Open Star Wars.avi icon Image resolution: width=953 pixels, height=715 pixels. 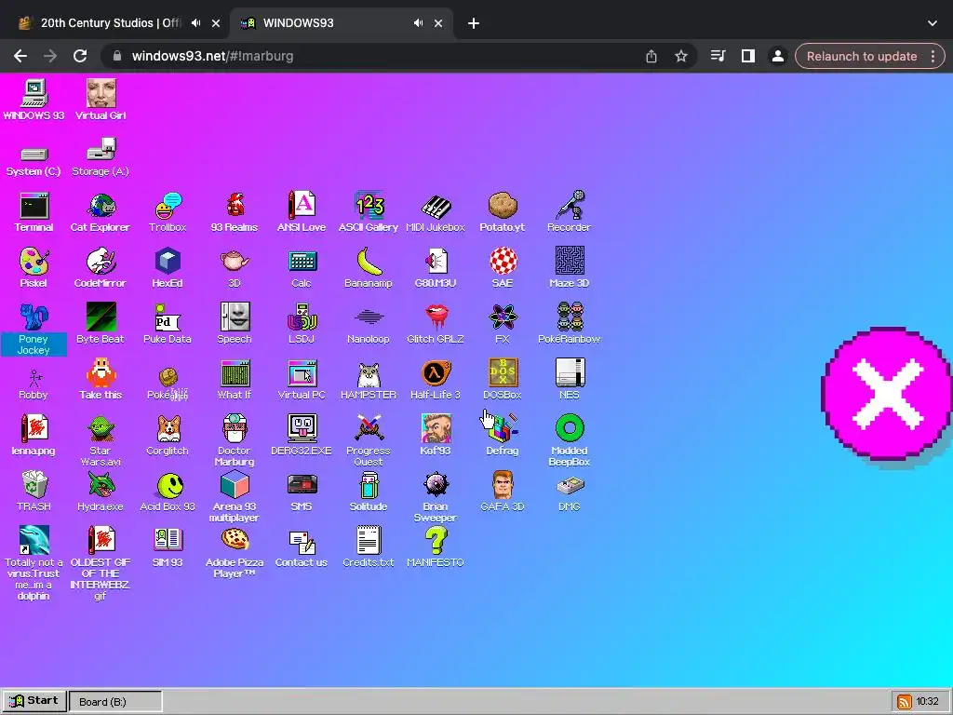101,440
